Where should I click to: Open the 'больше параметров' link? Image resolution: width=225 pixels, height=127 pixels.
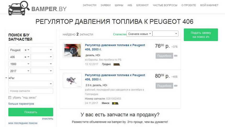[x=21, y=104]
